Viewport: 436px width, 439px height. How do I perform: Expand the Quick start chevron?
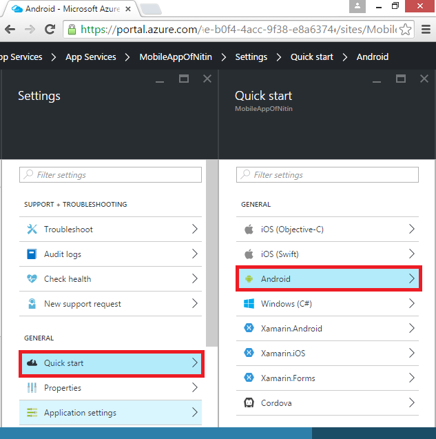click(195, 363)
